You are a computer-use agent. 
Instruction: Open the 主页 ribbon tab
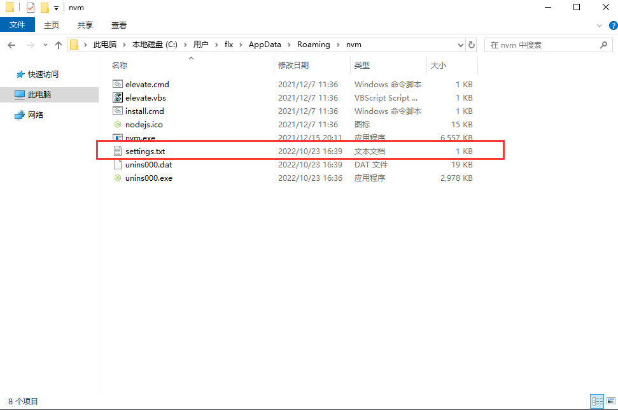[x=52, y=25]
